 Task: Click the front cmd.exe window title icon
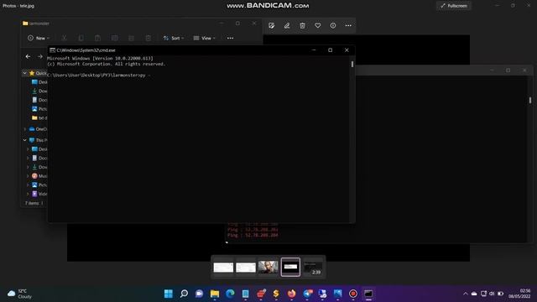pyautogui.click(x=52, y=50)
